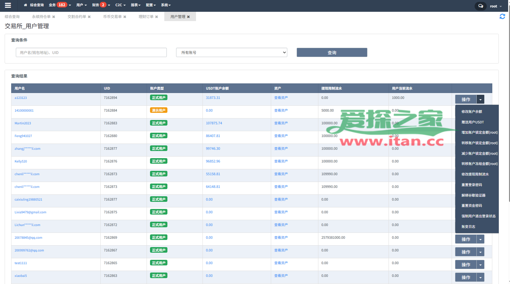Expand the 所有账号 account type dropdown
The height and width of the screenshot is (284, 510).
[231, 52]
